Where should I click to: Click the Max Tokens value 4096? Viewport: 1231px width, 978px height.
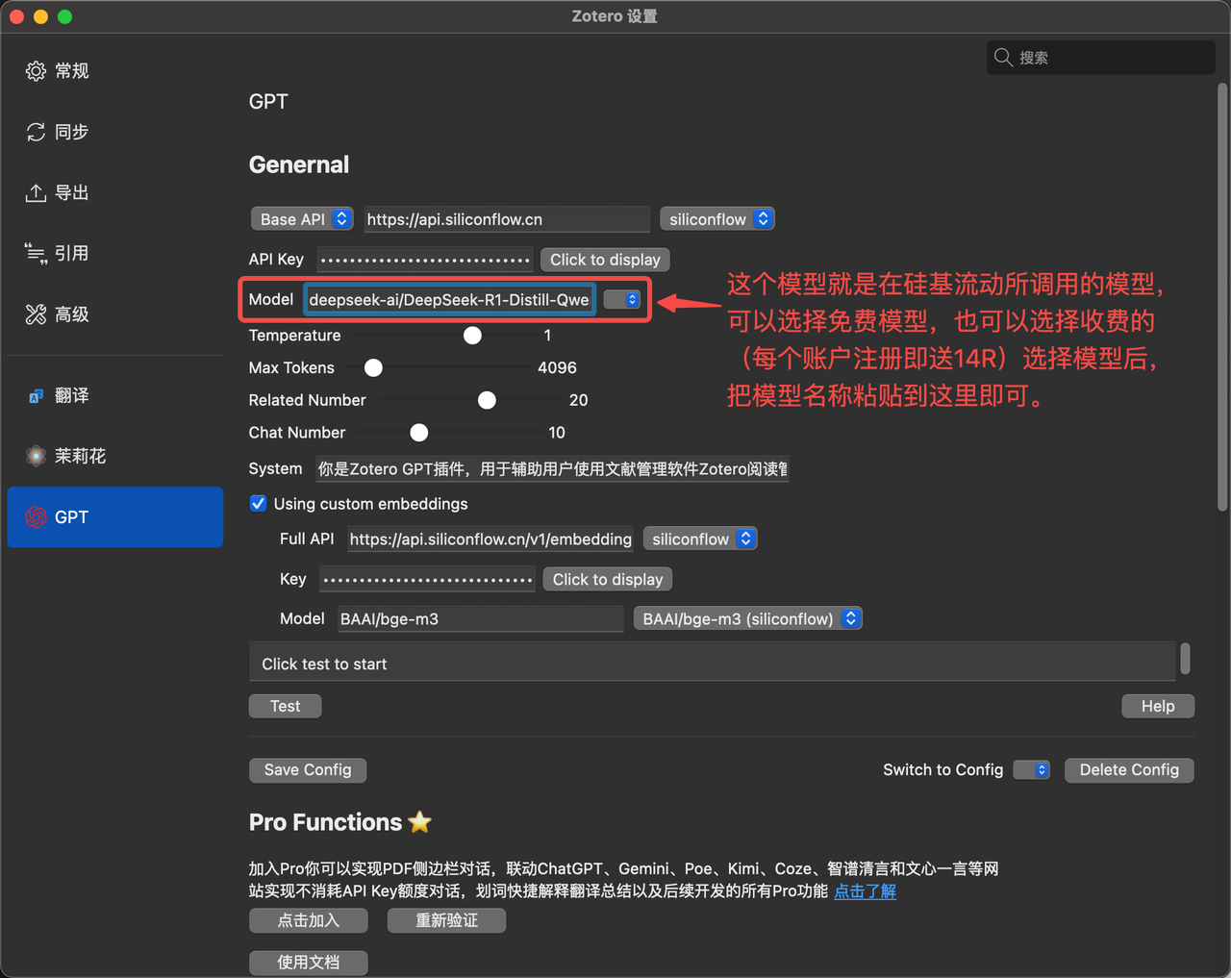coord(557,368)
